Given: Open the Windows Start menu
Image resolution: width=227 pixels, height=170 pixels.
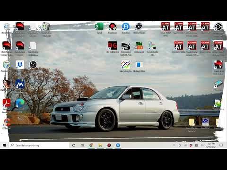Looking at the screenshot, I should (4, 145).
